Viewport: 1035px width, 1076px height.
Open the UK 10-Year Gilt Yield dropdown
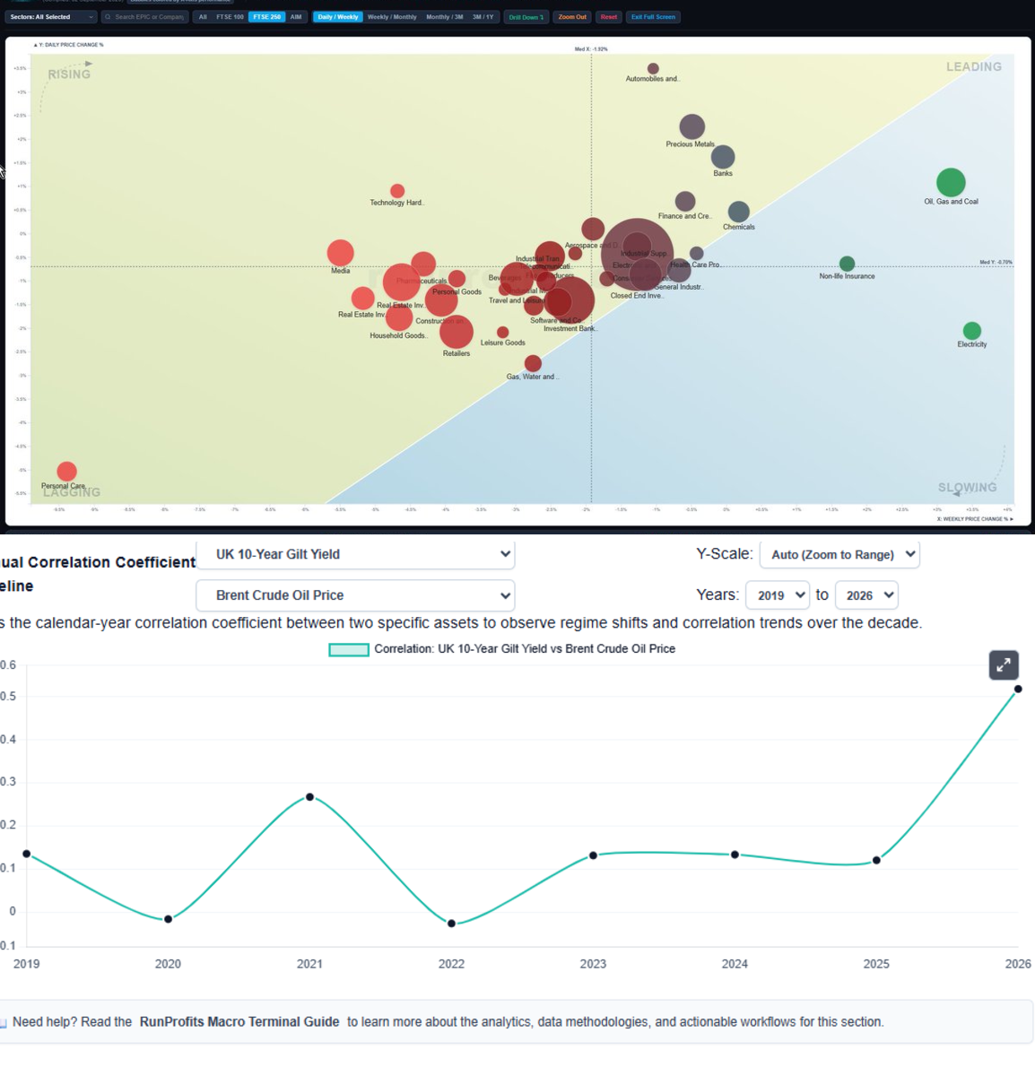coord(355,554)
